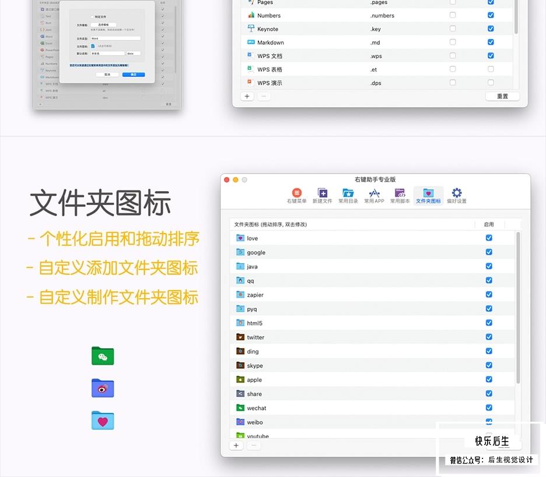Screen dimensions: 546x477
Task: Click the Weibo eye folder icon
Action: pyautogui.click(x=103, y=388)
